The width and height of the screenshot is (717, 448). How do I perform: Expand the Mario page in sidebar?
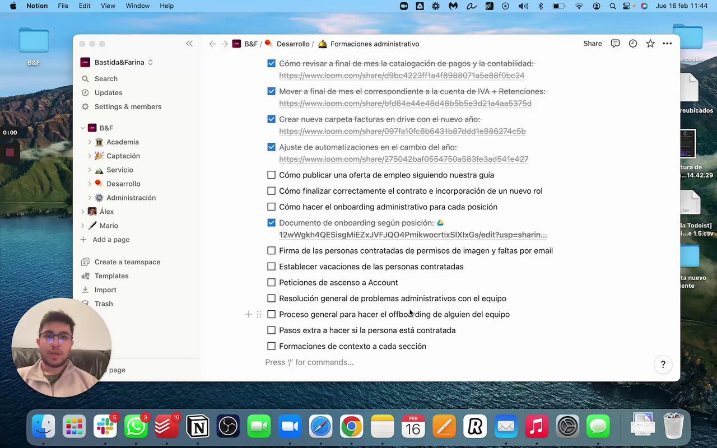tap(83, 226)
